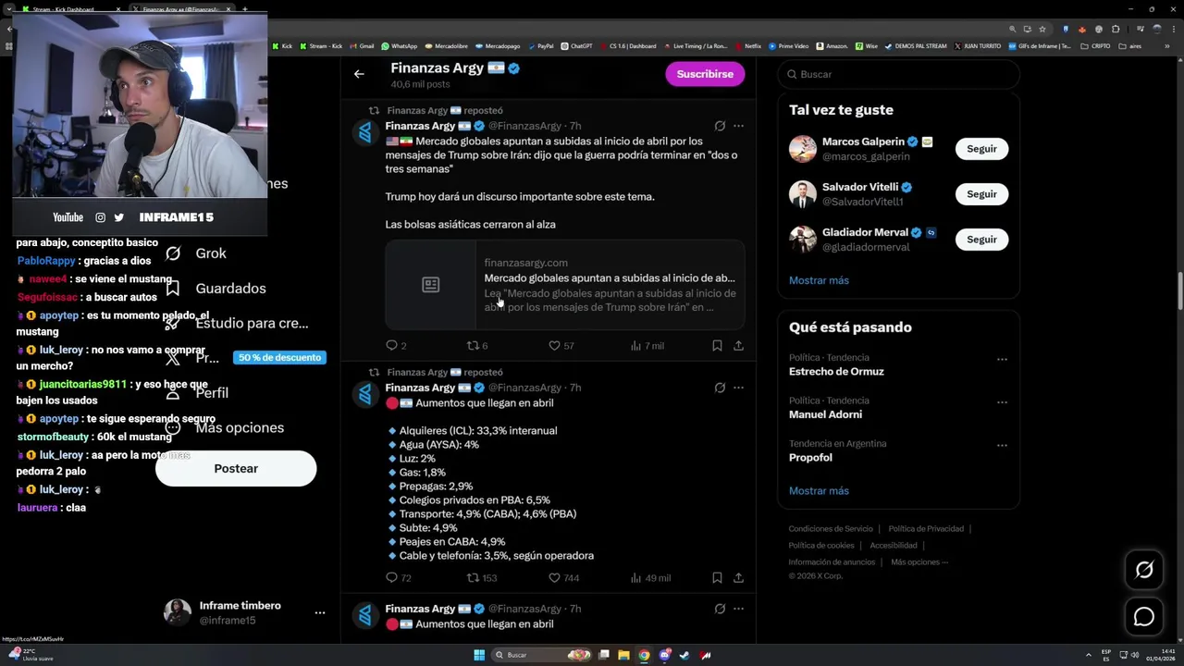This screenshot has height=666, width=1184.
Task: Expand Más opciones in the footer
Action: [919, 562]
